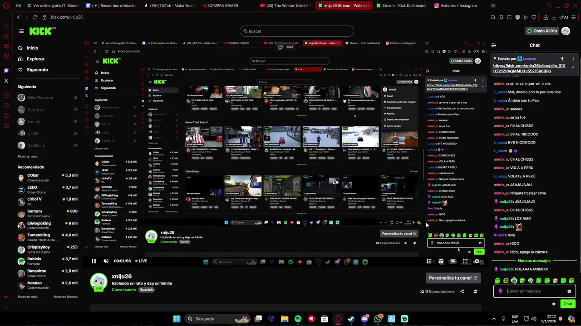Open Spotify from the taskbar
Viewport: 581px width, 326px height.
[x=298, y=319]
